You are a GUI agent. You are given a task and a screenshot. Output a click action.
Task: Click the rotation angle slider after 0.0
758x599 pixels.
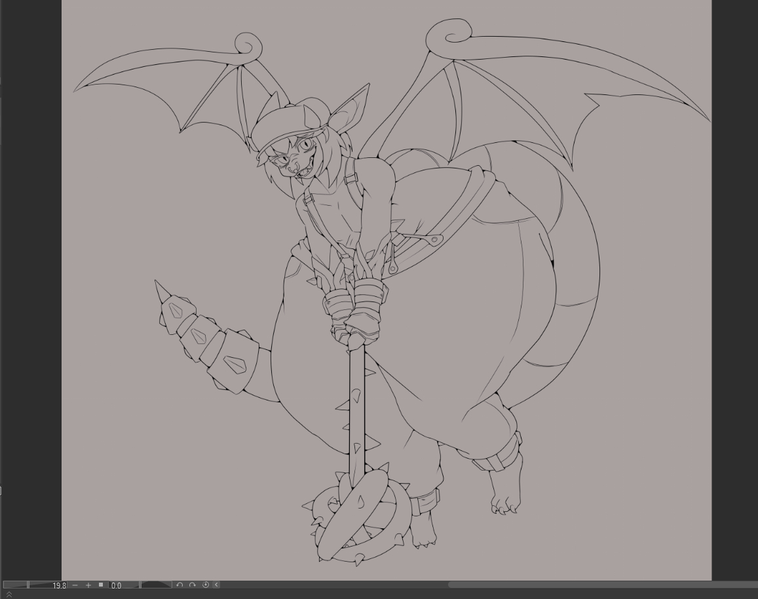(x=155, y=585)
